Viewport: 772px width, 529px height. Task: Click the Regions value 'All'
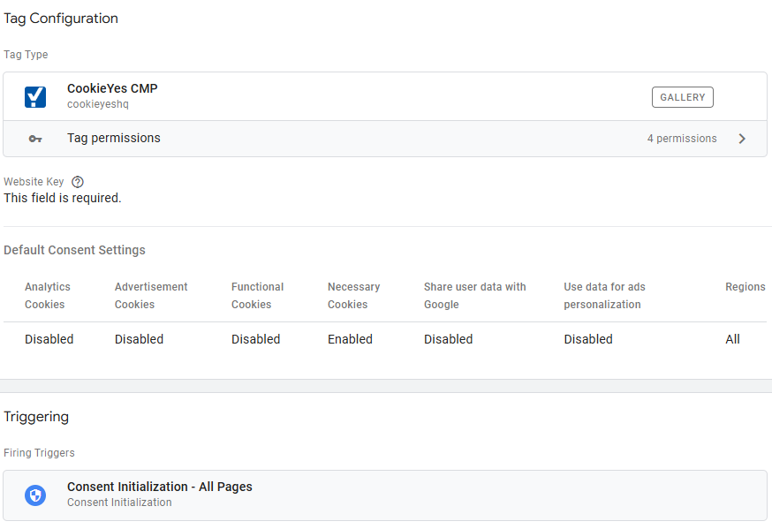[x=732, y=339]
